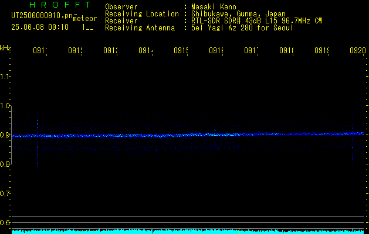This screenshot has height=234, width=369.
Task: Click the 0.7 kHz axis label
Action: 5,194
